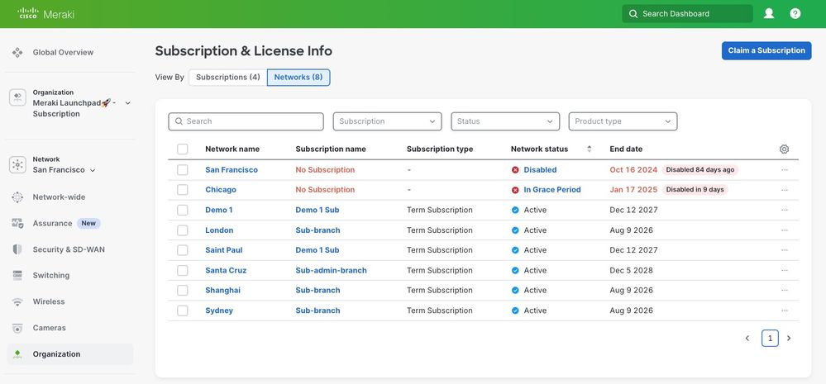The height and width of the screenshot is (384, 826).
Task: Select the Chicago network checkbox
Action: click(x=183, y=190)
